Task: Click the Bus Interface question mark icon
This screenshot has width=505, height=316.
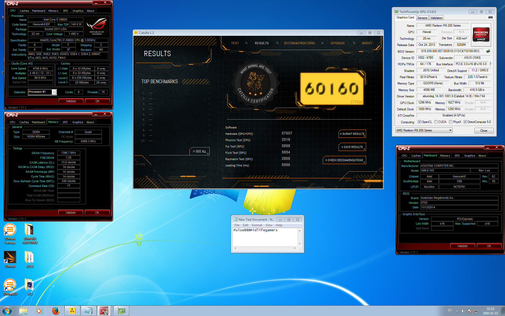Action: coord(490,64)
